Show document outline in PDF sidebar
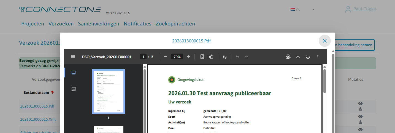 73,89
